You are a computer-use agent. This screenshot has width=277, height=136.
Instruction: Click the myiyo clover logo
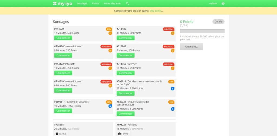(x=55, y=4)
